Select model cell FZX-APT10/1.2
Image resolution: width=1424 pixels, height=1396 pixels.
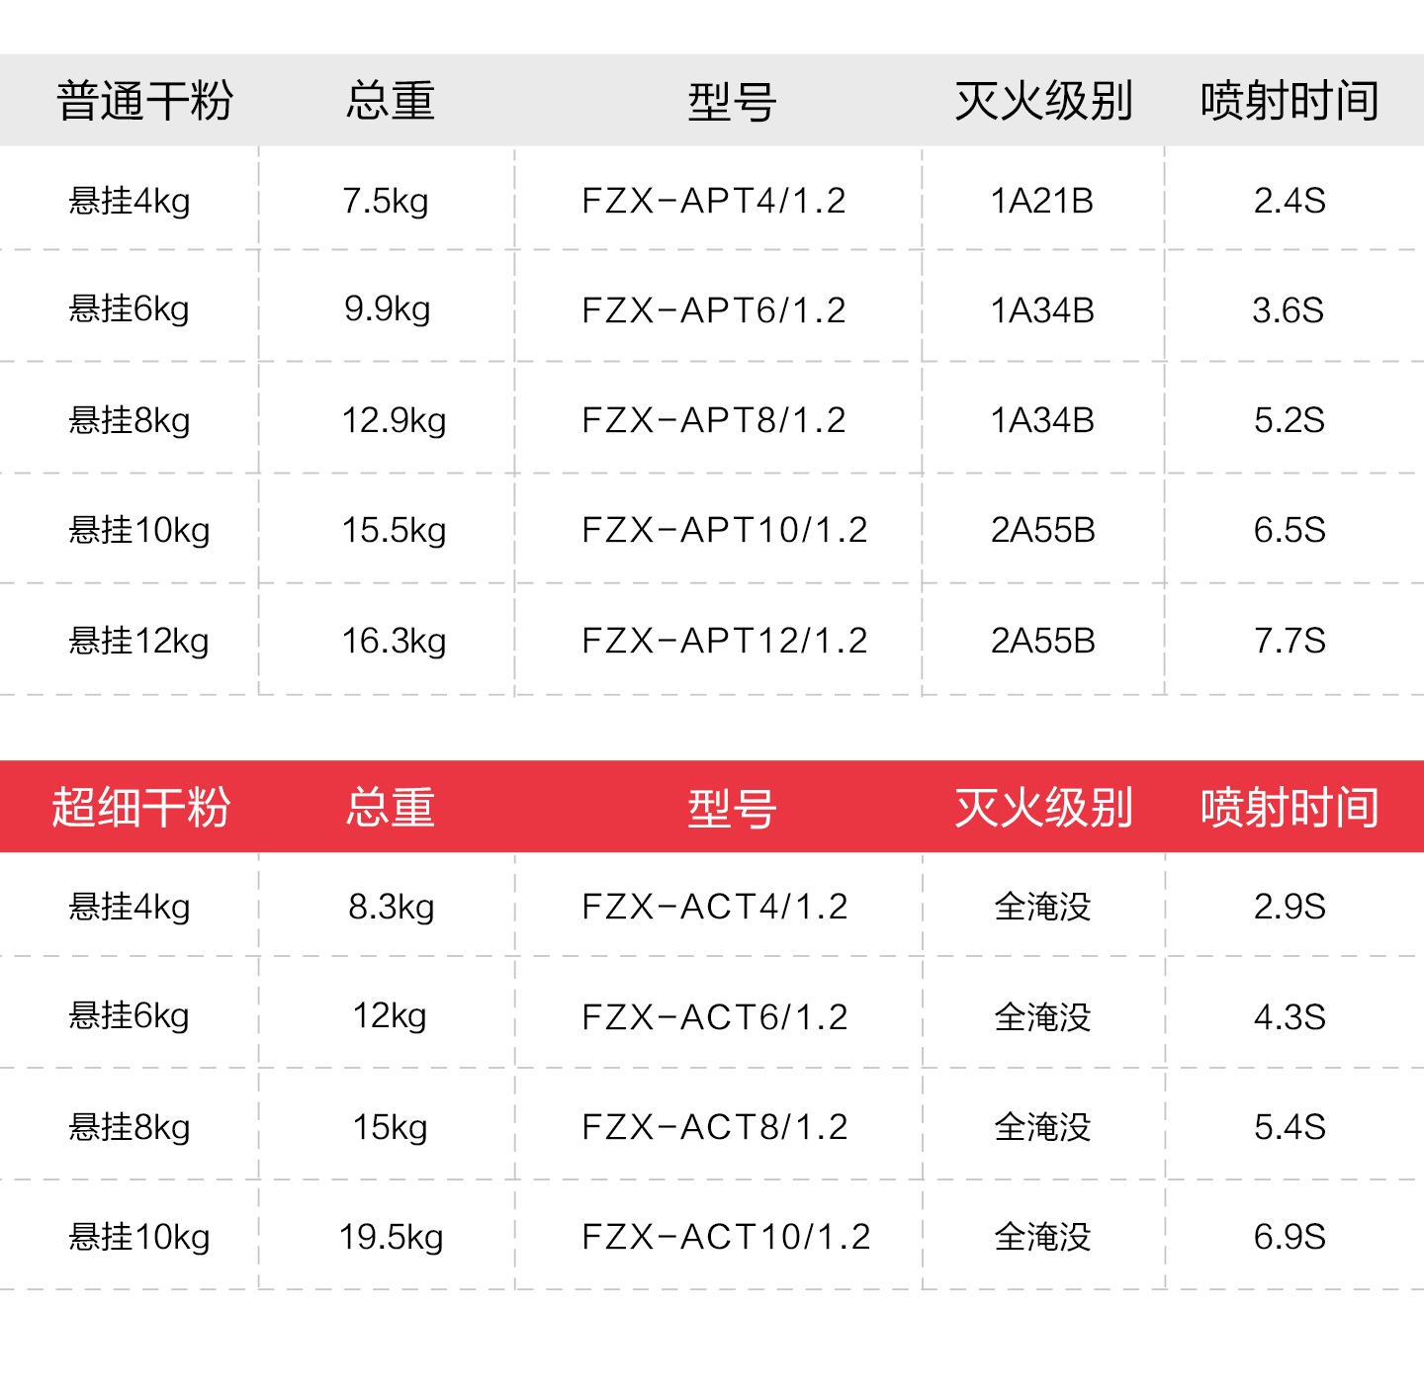click(724, 530)
